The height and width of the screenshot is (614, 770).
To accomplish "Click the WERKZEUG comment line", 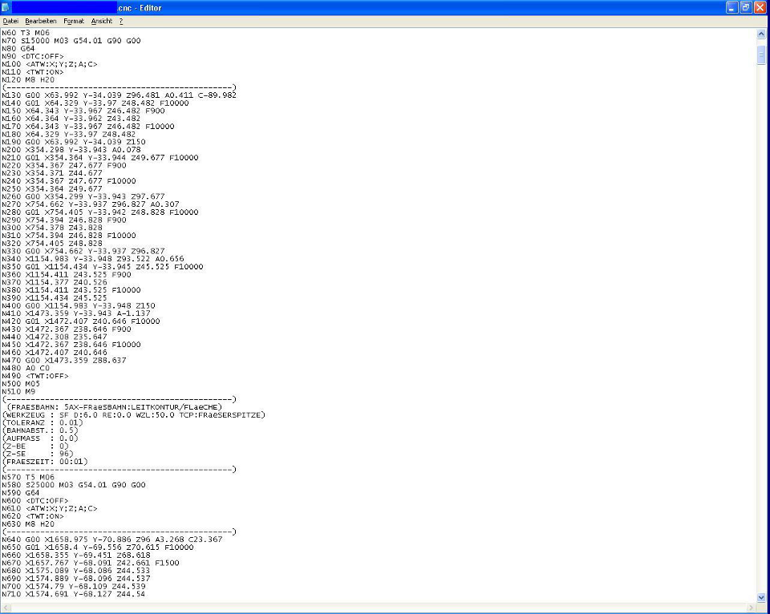I will click(x=134, y=414).
